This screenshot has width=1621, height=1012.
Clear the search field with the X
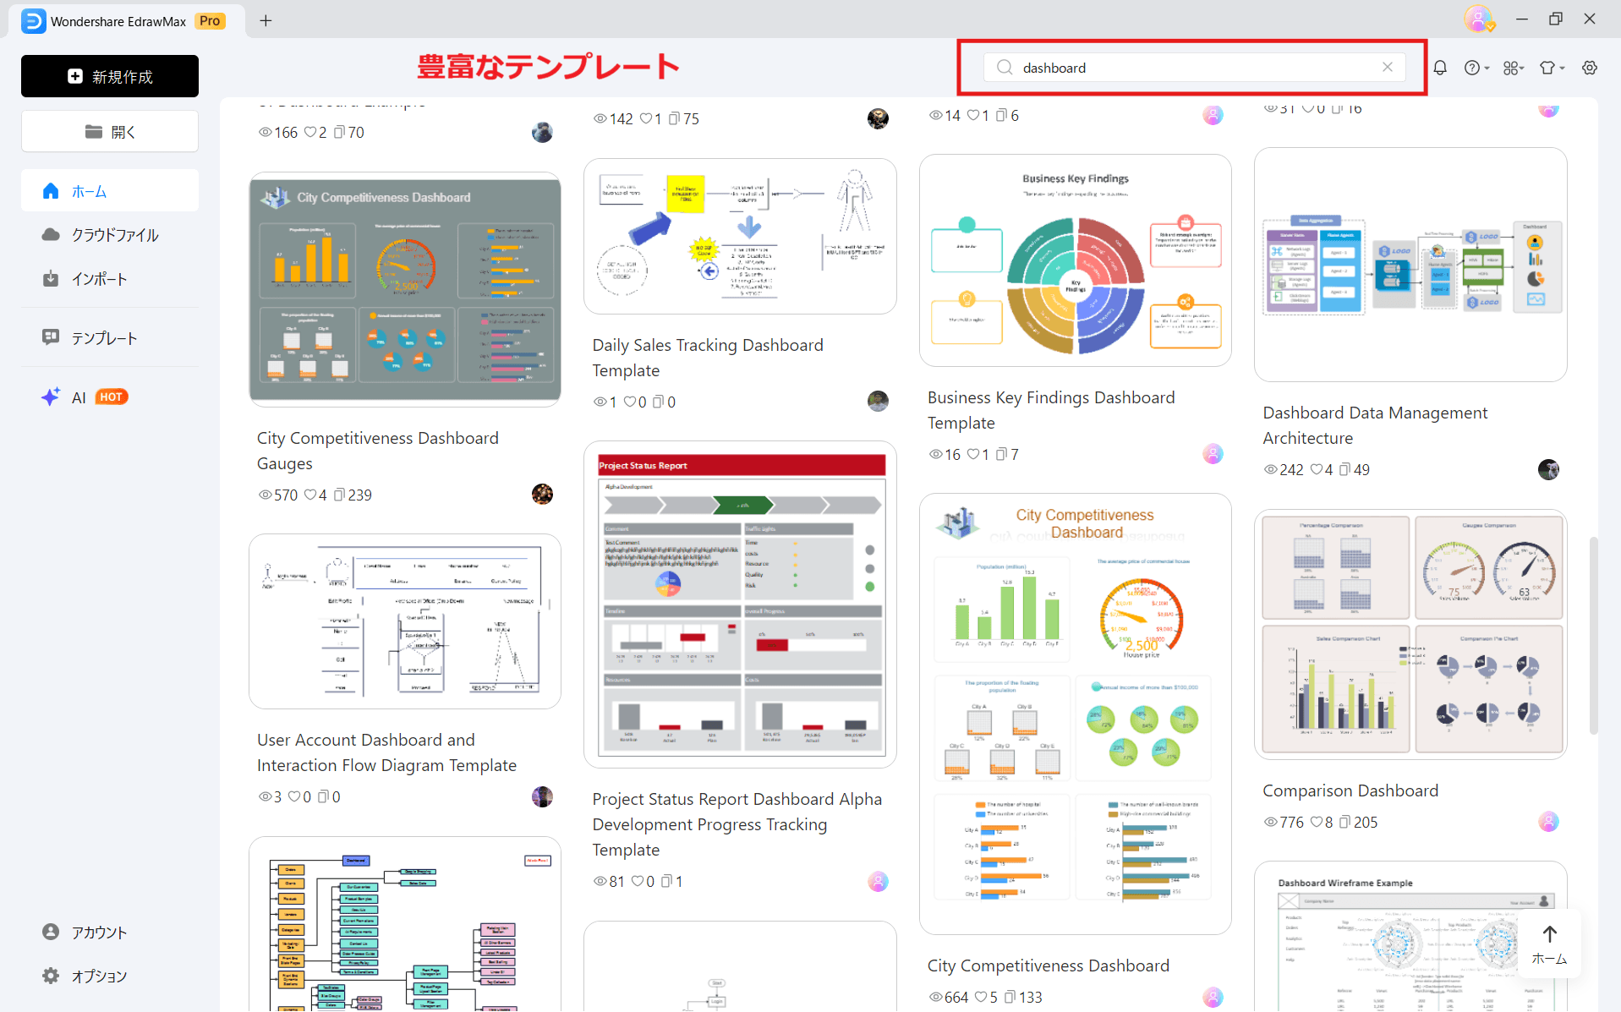(1388, 68)
